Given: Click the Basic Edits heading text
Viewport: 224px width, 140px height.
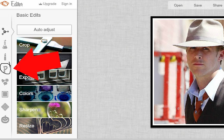Looking at the screenshot, I should coord(29,15).
